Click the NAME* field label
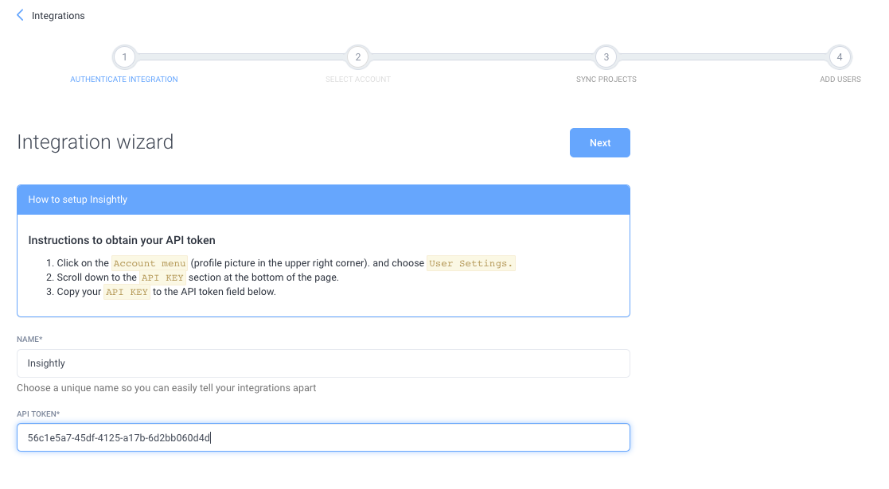Viewport: 889px width, 489px height. pos(29,340)
